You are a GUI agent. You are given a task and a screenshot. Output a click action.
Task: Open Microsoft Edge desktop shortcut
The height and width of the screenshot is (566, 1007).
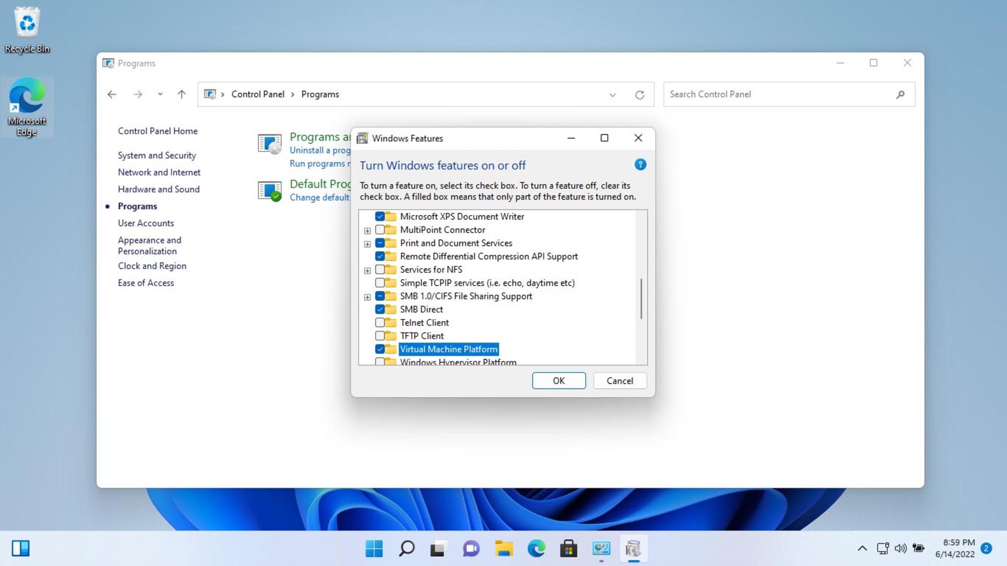[x=27, y=107]
